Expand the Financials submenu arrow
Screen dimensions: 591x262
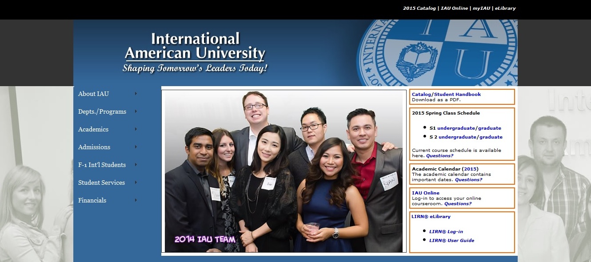point(136,200)
